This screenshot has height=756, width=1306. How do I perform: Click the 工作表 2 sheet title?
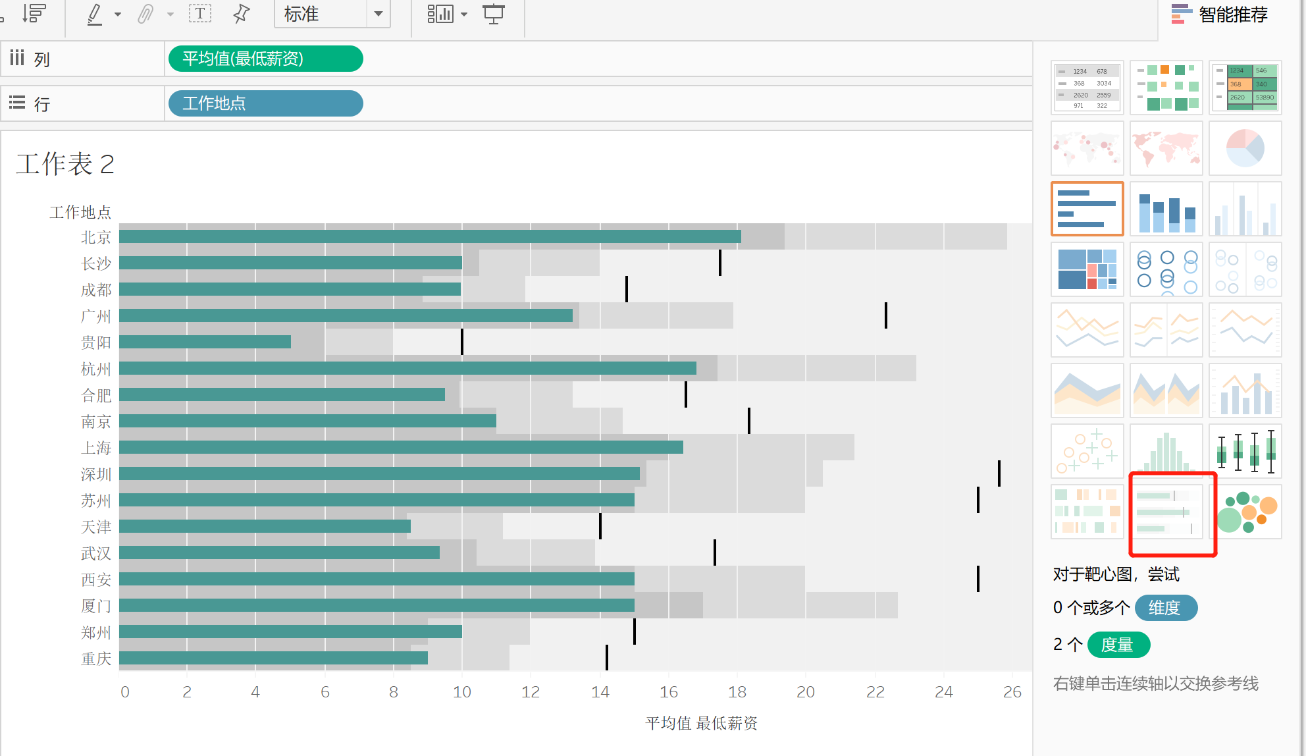(x=65, y=164)
